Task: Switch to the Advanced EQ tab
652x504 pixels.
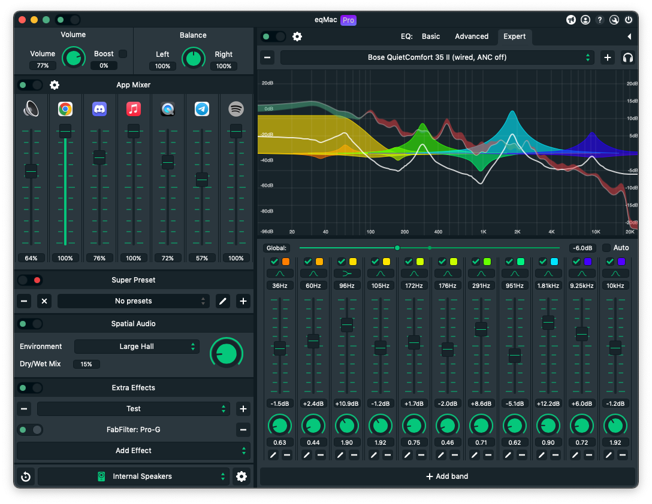Action: pos(472,37)
